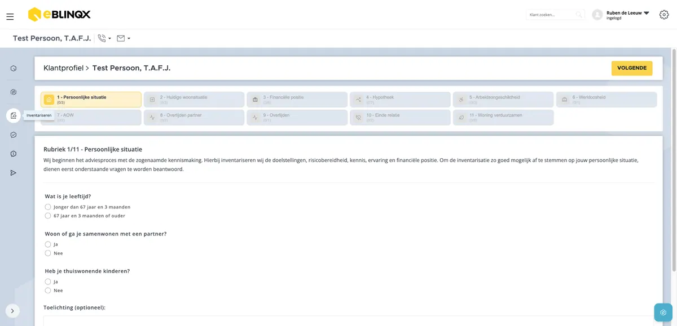Click the teal floating button icon
The image size is (677, 326).
pos(663,312)
